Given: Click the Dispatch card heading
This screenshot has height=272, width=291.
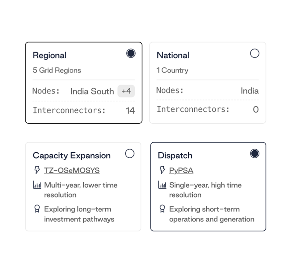Looking at the screenshot, I should [x=175, y=155].
